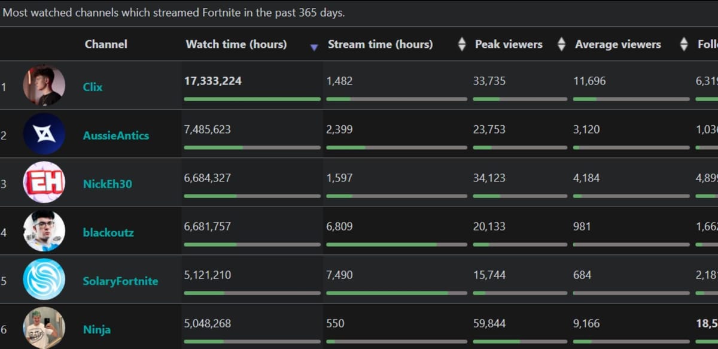This screenshot has height=349, width=718.
Task: Click SolaryFortnite blue logo icon
Action: point(44,279)
